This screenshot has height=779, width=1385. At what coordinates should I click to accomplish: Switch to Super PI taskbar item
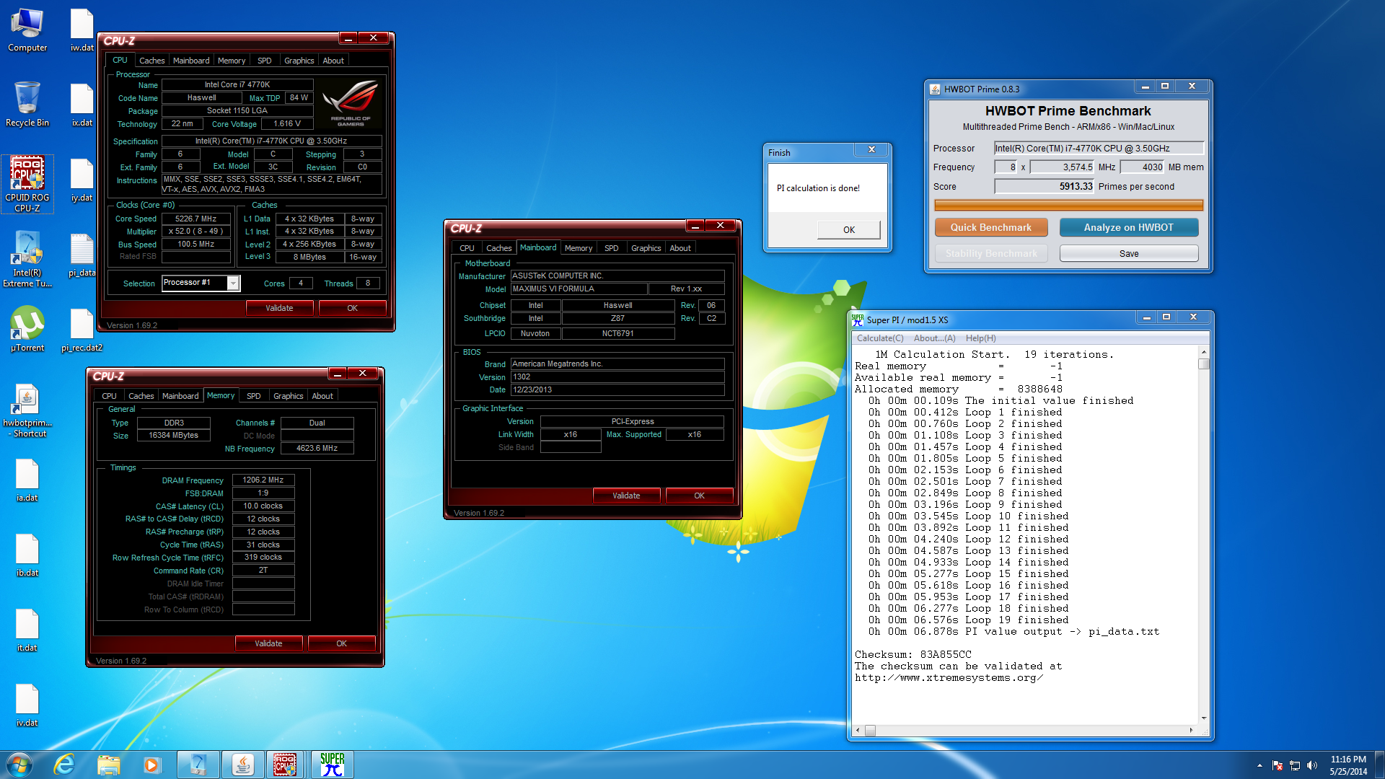pyautogui.click(x=332, y=765)
